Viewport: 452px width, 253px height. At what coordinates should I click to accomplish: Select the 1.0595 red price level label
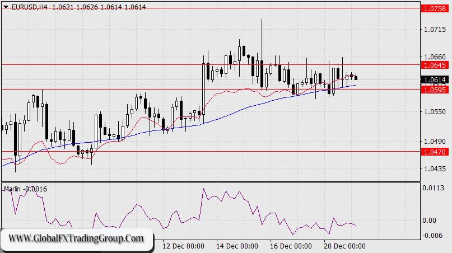435,90
